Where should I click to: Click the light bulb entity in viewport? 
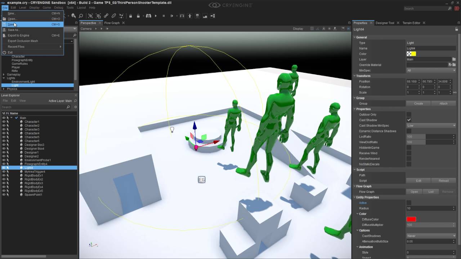tap(172, 129)
